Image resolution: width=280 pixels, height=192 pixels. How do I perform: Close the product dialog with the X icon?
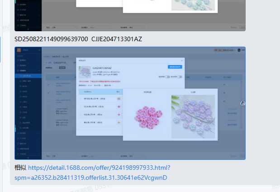pos(182,60)
